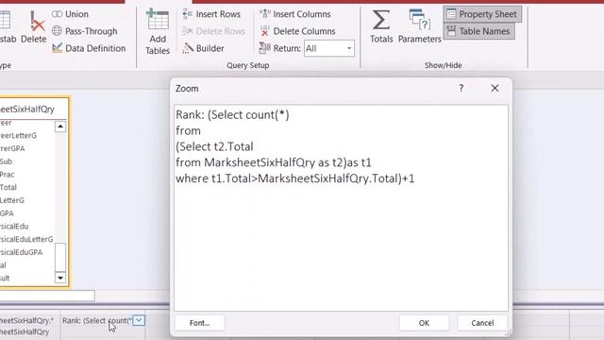604x340 pixels.
Task: Open the Font settings button
Action: [199, 323]
